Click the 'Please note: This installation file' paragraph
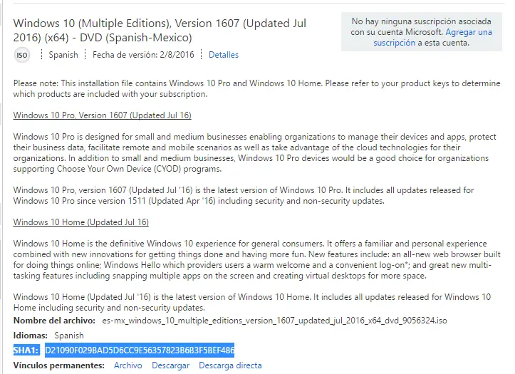 [x=256, y=88]
